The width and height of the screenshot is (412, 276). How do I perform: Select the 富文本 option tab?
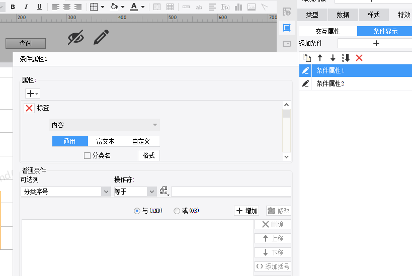[105, 141]
